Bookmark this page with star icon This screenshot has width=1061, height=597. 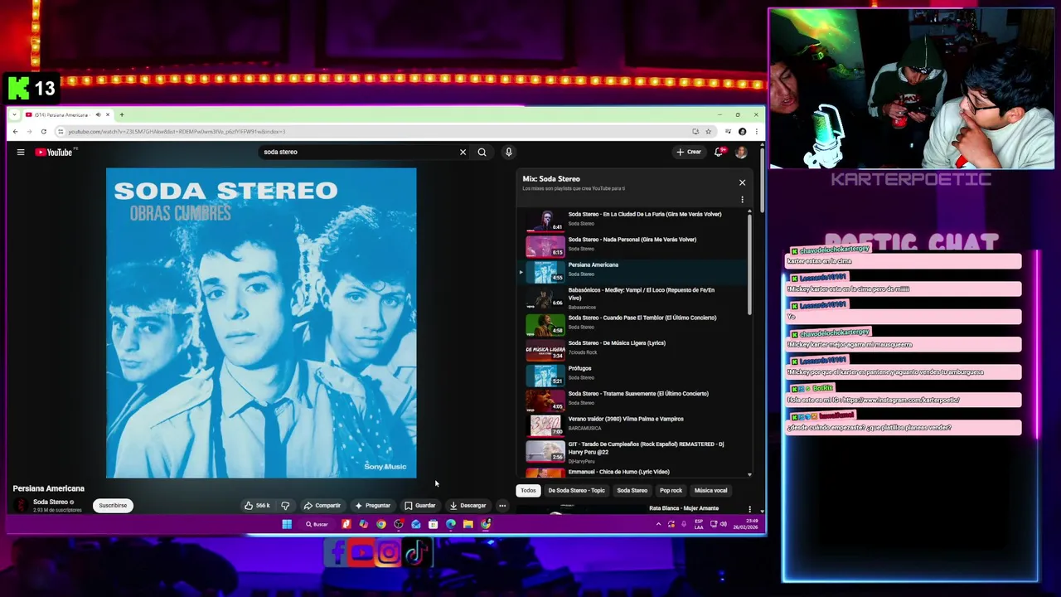click(708, 131)
